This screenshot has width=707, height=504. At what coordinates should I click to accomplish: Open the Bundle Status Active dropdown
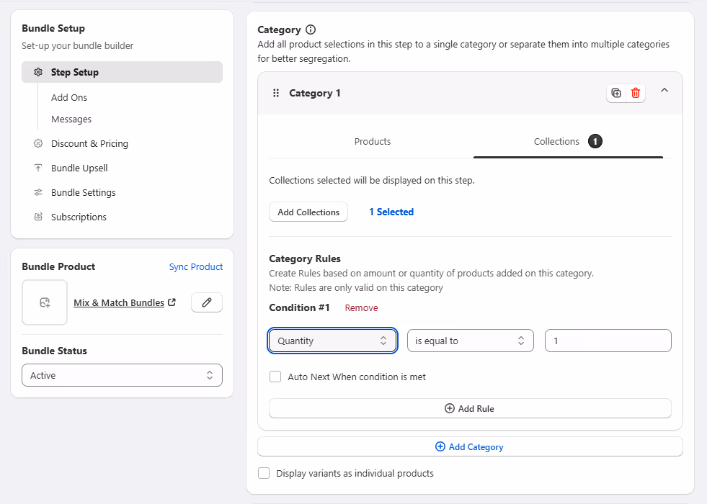click(122, 375)
